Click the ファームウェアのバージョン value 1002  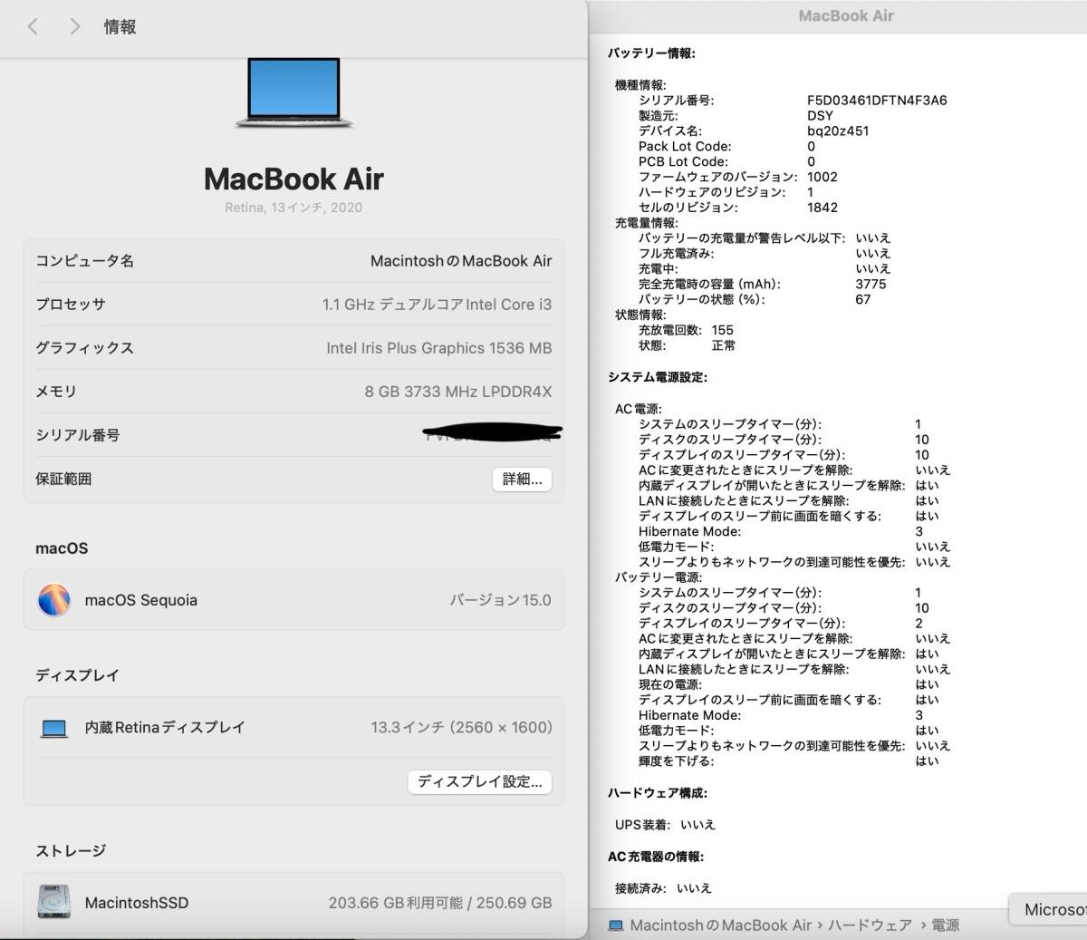coord(822,177)
